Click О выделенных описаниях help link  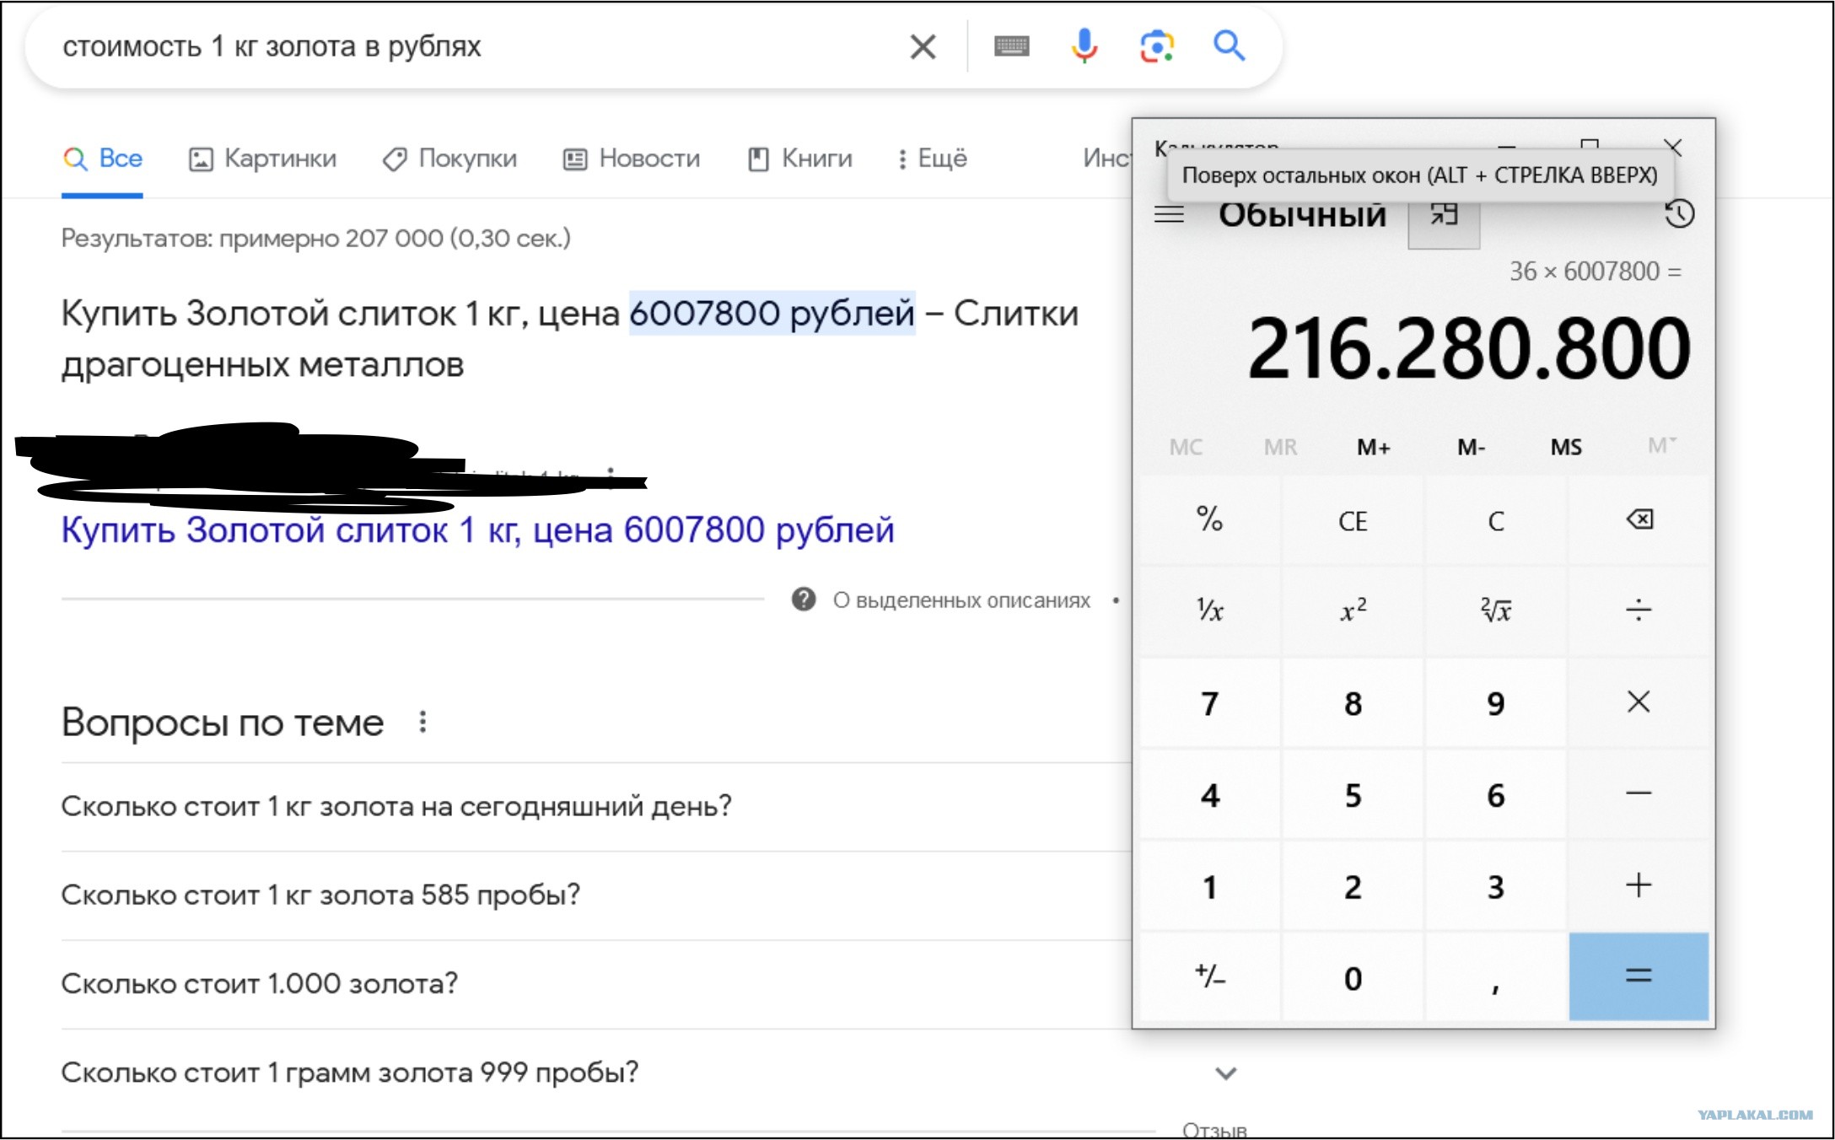[961, 600]
